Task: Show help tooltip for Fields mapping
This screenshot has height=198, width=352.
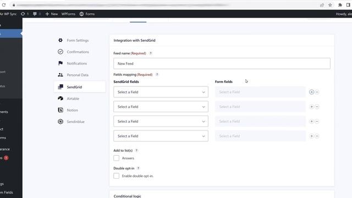Action: 157,75
